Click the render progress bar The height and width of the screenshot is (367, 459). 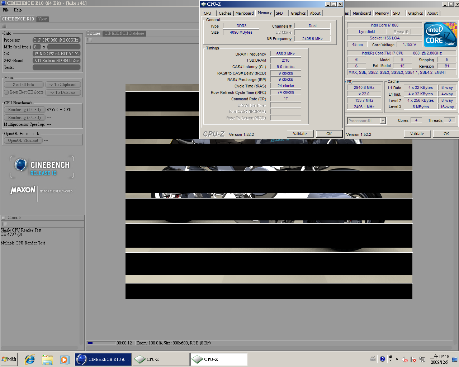[101, 343]
